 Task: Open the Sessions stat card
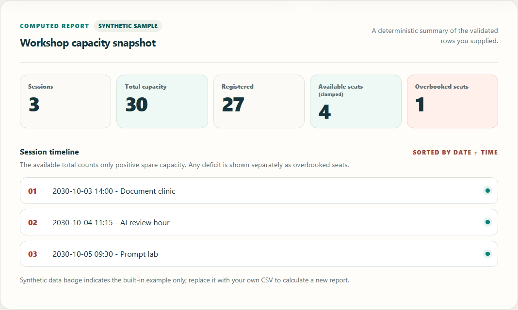(x=65, y=101)
